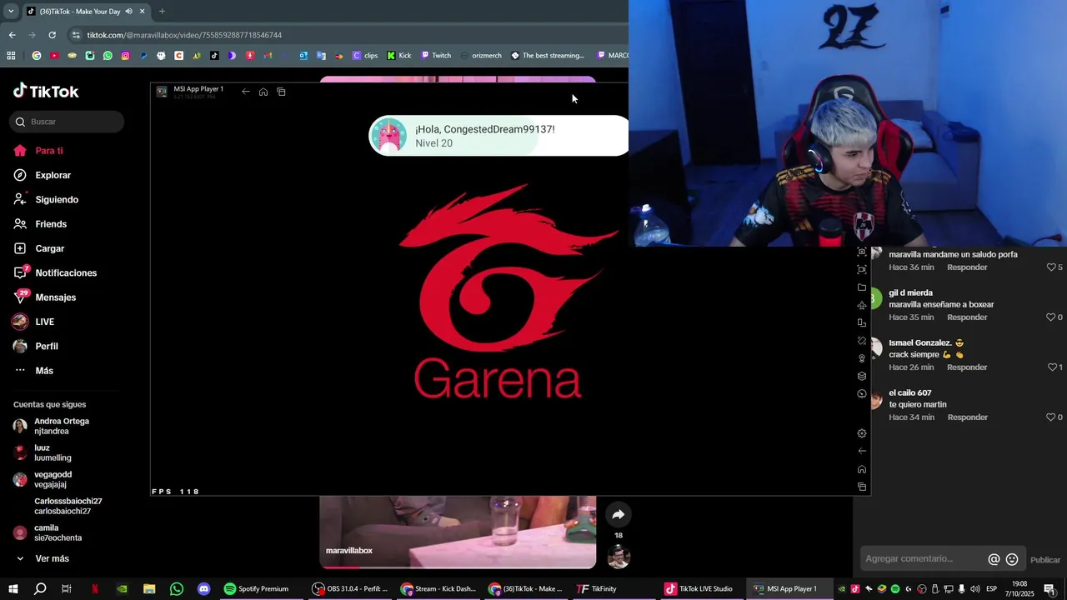Open the Twitch bookmark
The height and width of the screenshot is (600, 1067).
pos(436,56)
